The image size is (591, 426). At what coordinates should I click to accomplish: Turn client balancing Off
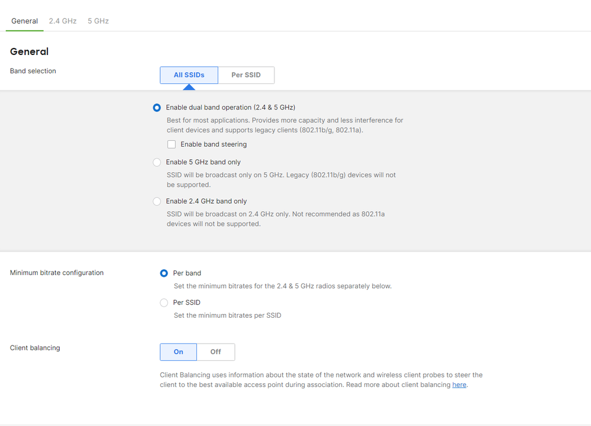215,352
